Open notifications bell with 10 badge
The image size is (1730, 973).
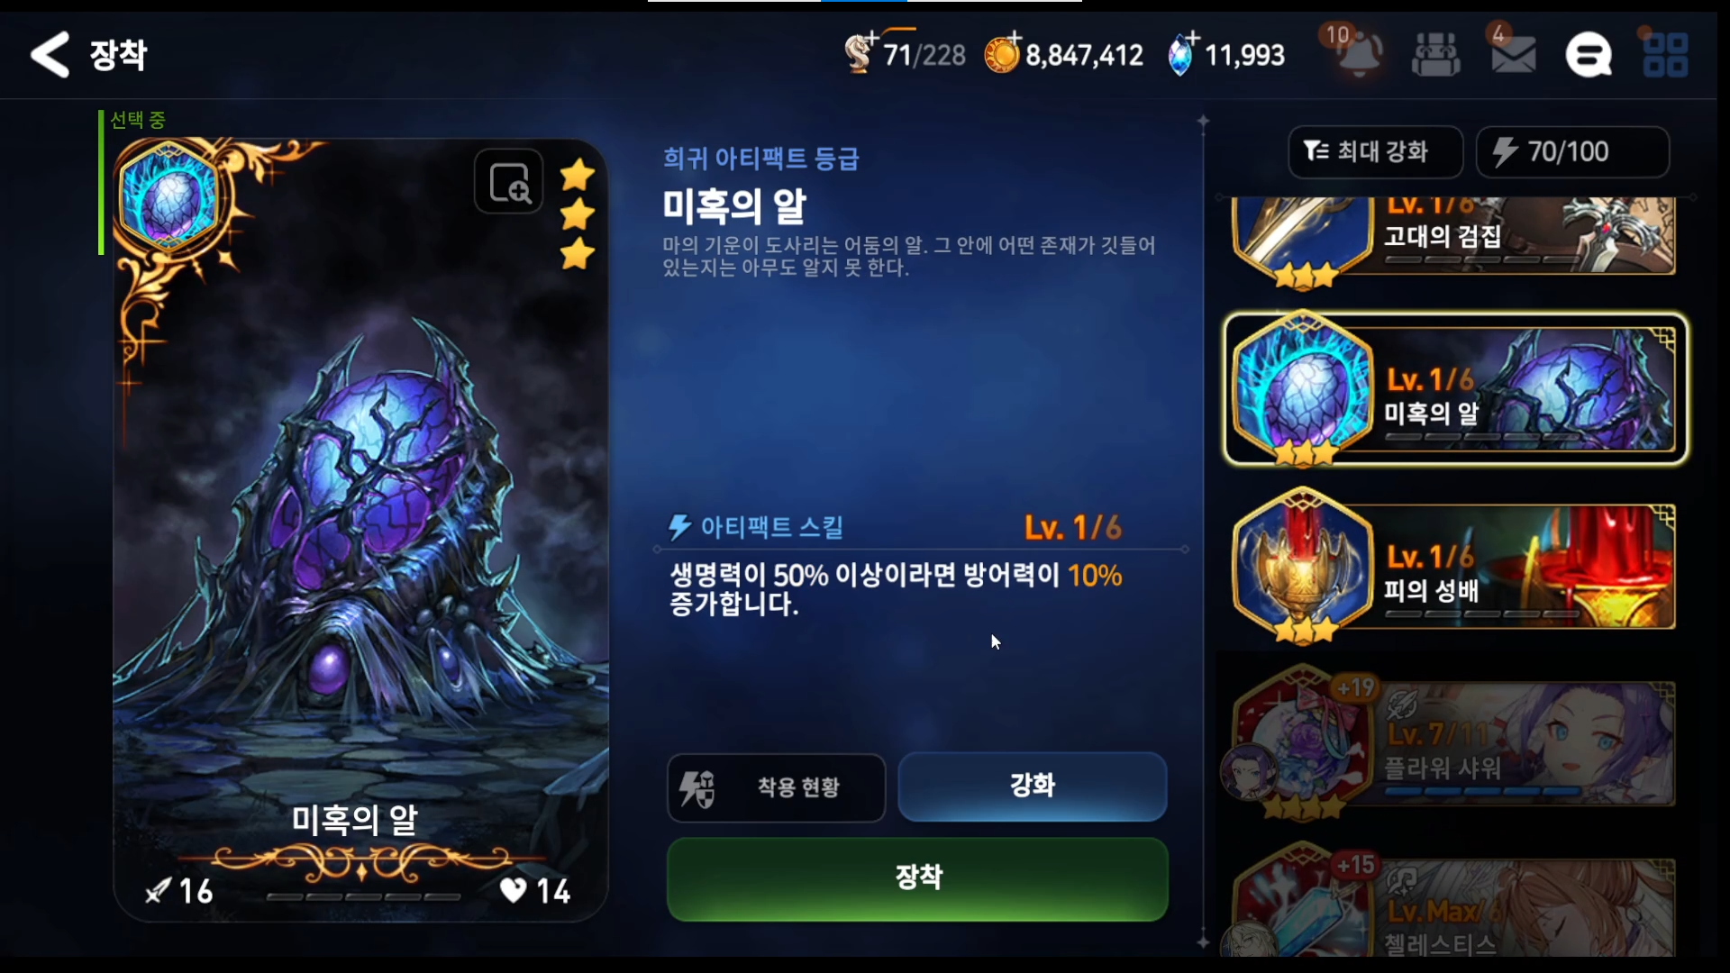click(x=1358, y=53)
